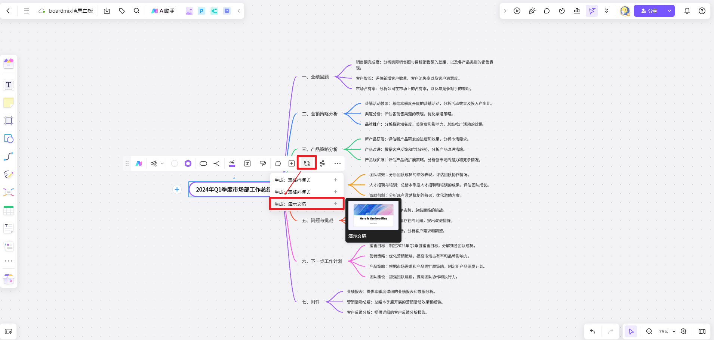Select the frame tool in the sidebar
714x340 pixels.
click(8, 121)
